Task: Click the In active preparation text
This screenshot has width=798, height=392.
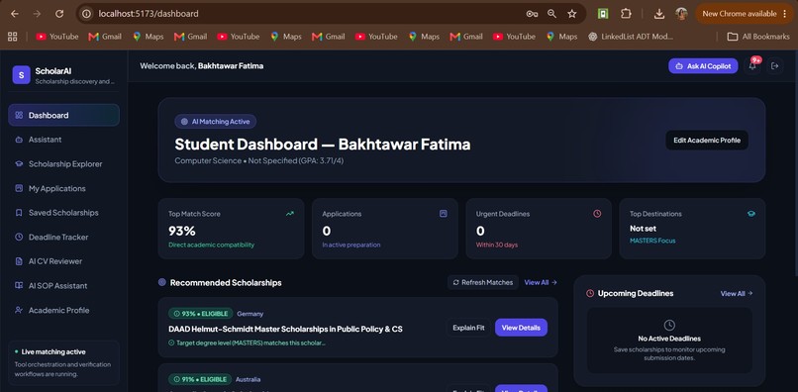Action: click(x=351, y=245)
